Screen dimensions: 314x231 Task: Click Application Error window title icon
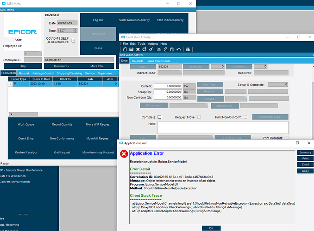coord(121,143)
